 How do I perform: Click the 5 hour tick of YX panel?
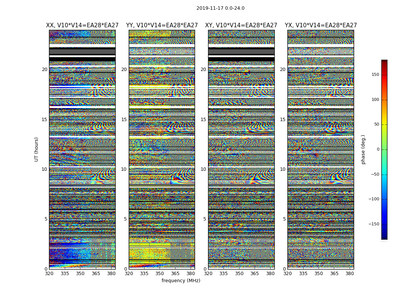[284, 219]
